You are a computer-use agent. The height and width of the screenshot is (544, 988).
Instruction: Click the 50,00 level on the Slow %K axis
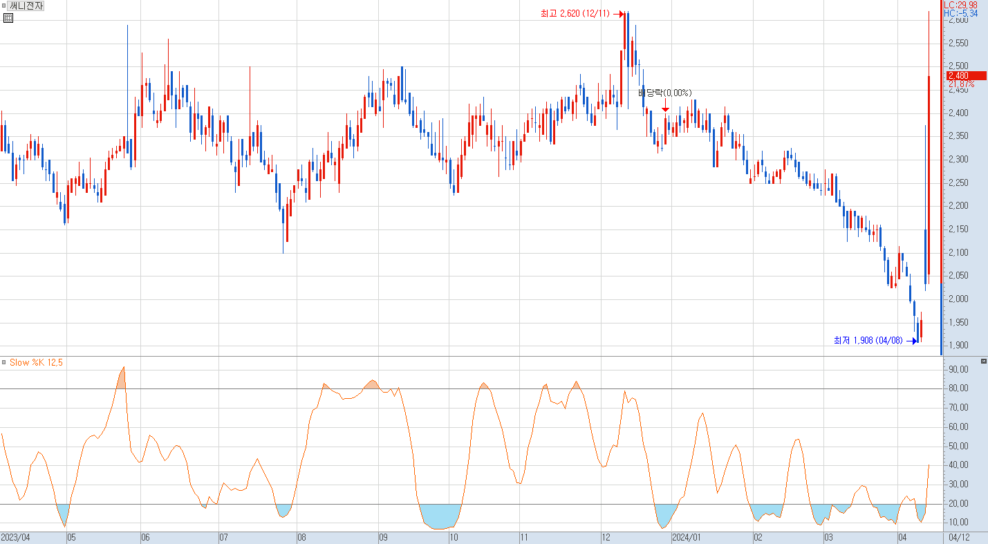958,446
